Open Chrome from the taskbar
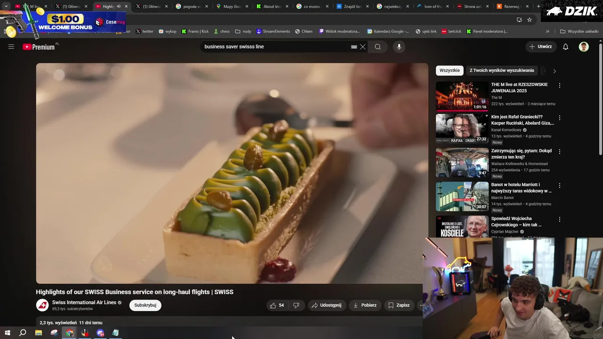Screen dimensions: 603x339 [x=70, y=333]
